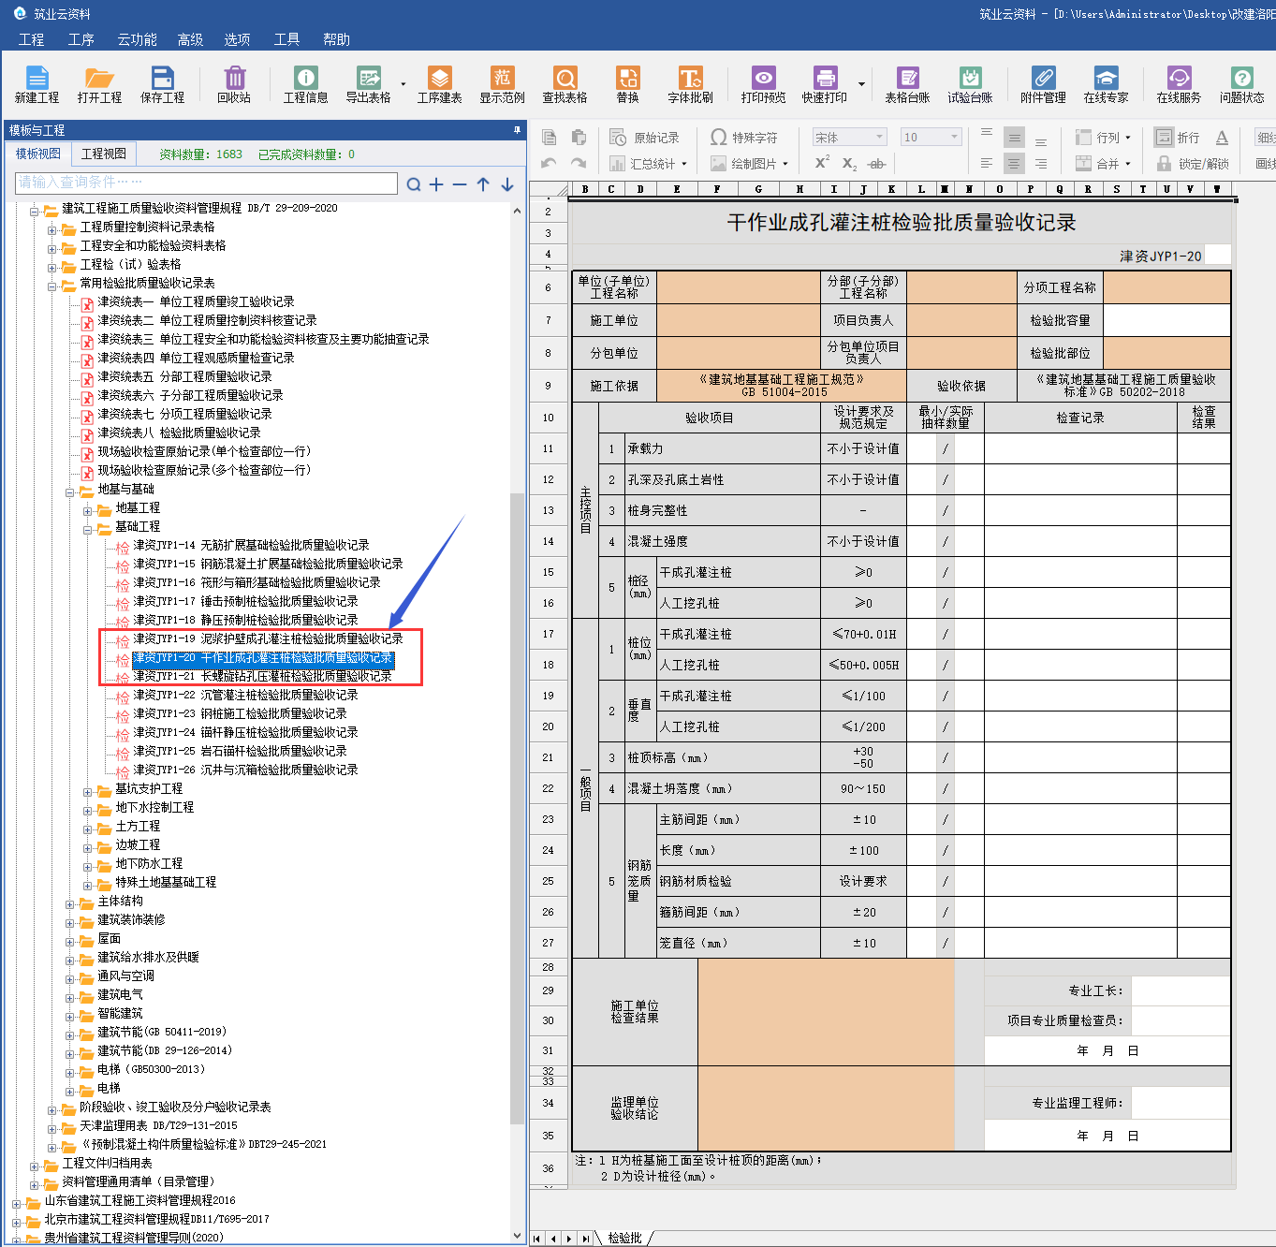Collapse the 基础工程 tree node
This screenshot has width=1276, height=1247.
(x=88, y=529)
